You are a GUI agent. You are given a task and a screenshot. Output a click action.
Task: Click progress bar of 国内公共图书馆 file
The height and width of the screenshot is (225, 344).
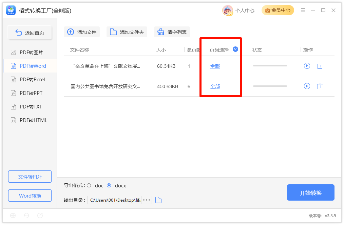click(x=270, y=86)
